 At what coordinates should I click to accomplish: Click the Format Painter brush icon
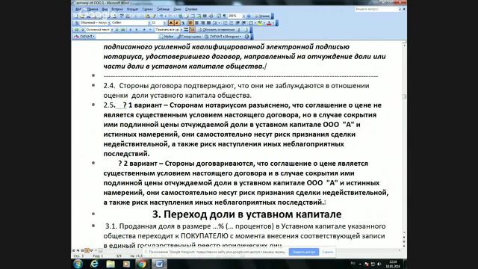pyautogui.click(x=154, y=16)
